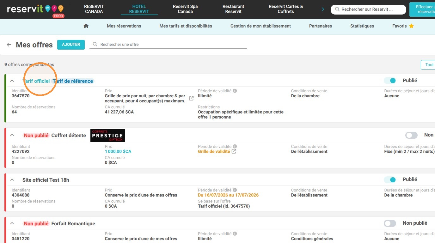
Task: Select identifier 4227092
Action: 21,151
